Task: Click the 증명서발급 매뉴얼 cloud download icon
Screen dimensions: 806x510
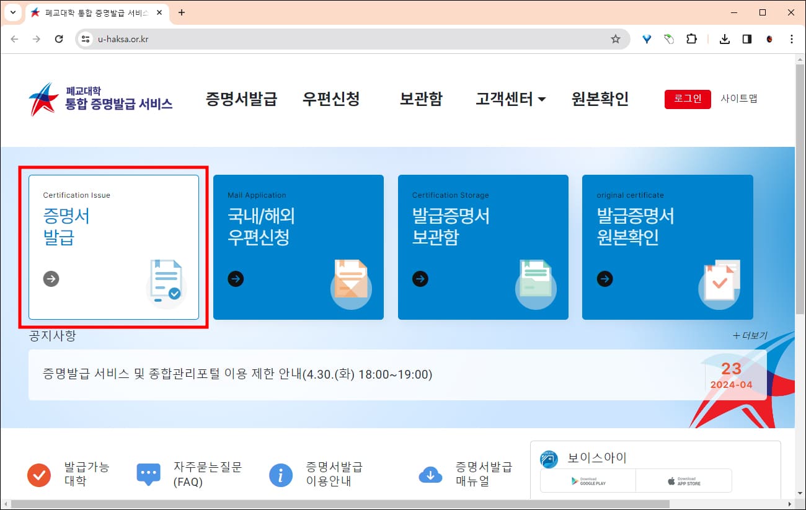Action: [430, 475]
